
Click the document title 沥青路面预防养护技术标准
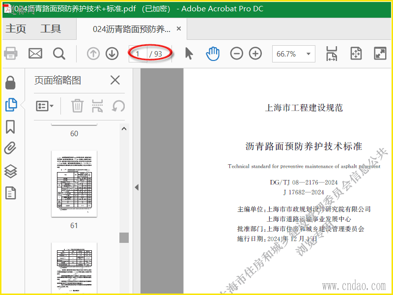(304, 146)
